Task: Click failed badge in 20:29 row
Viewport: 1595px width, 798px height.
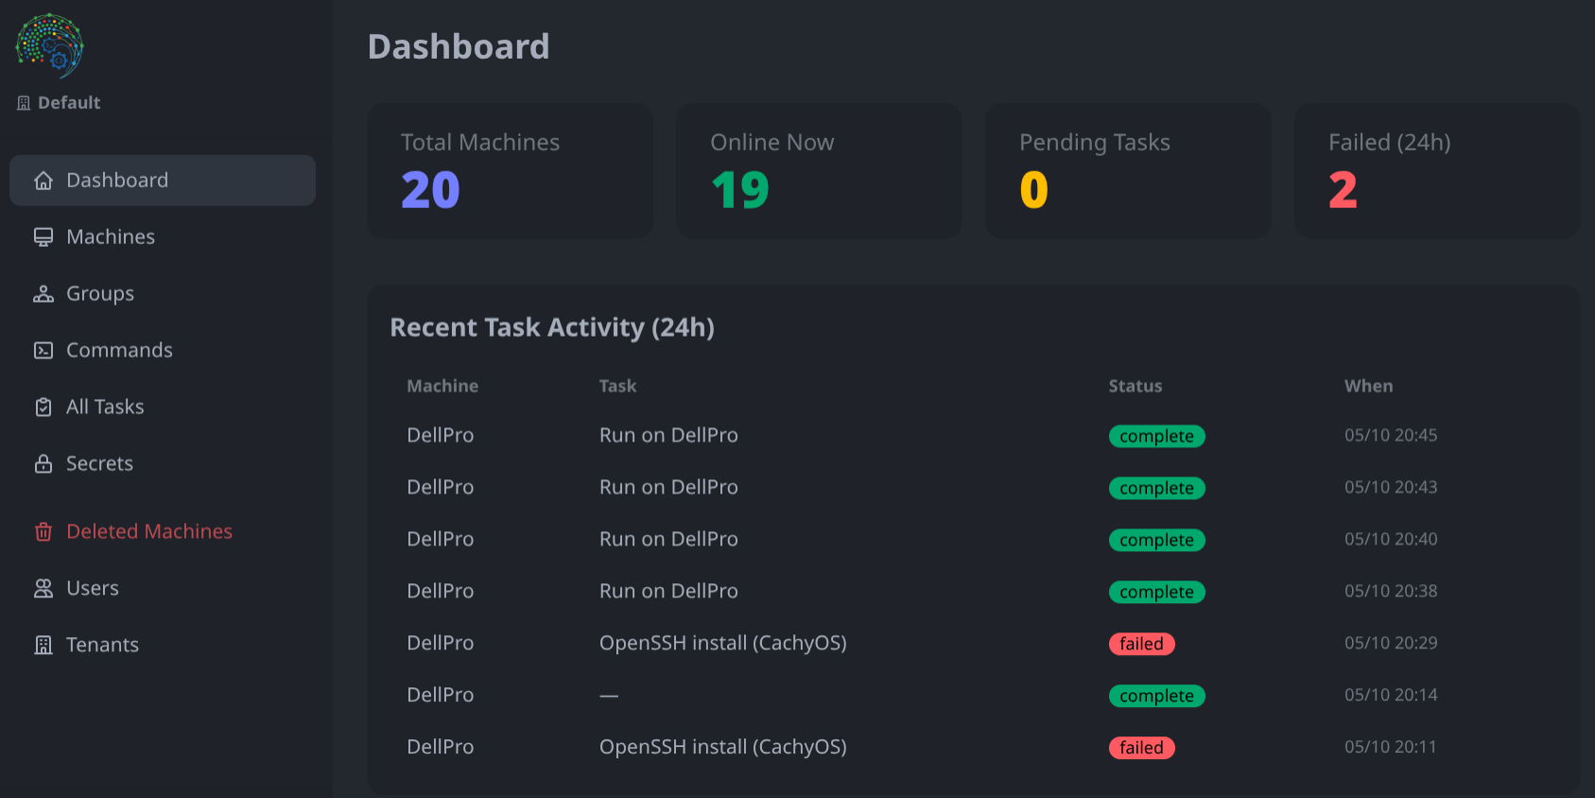Action: pyautogui.click(x=1141, y=644)
